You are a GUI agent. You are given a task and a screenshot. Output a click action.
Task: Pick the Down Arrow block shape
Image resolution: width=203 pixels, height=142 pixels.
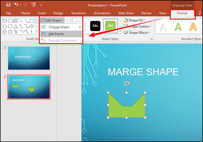pyautogui.click(x=5, y=31)
